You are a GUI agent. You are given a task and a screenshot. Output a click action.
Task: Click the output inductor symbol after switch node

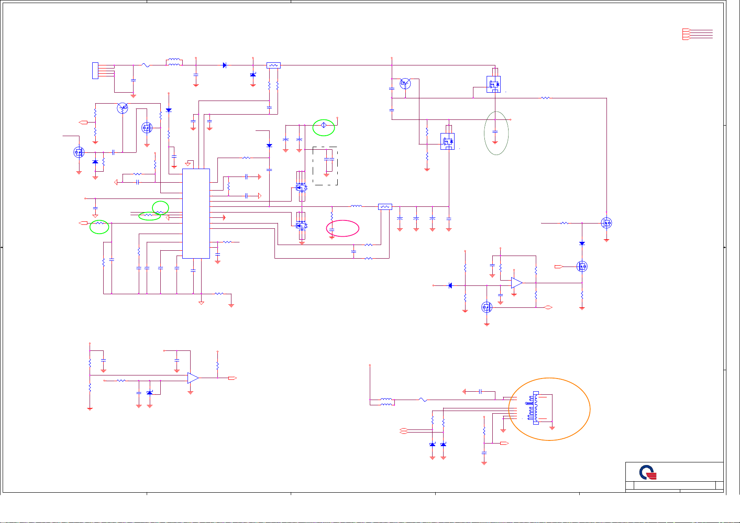[x=357, y=206]
